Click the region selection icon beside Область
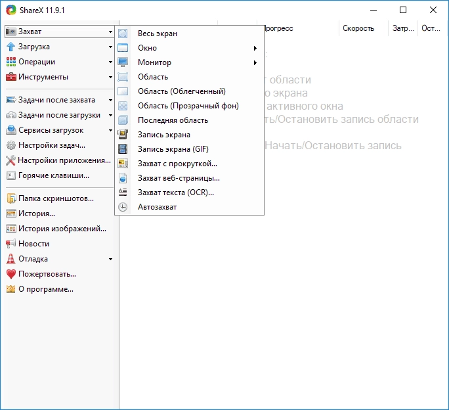 pos(123,77)
